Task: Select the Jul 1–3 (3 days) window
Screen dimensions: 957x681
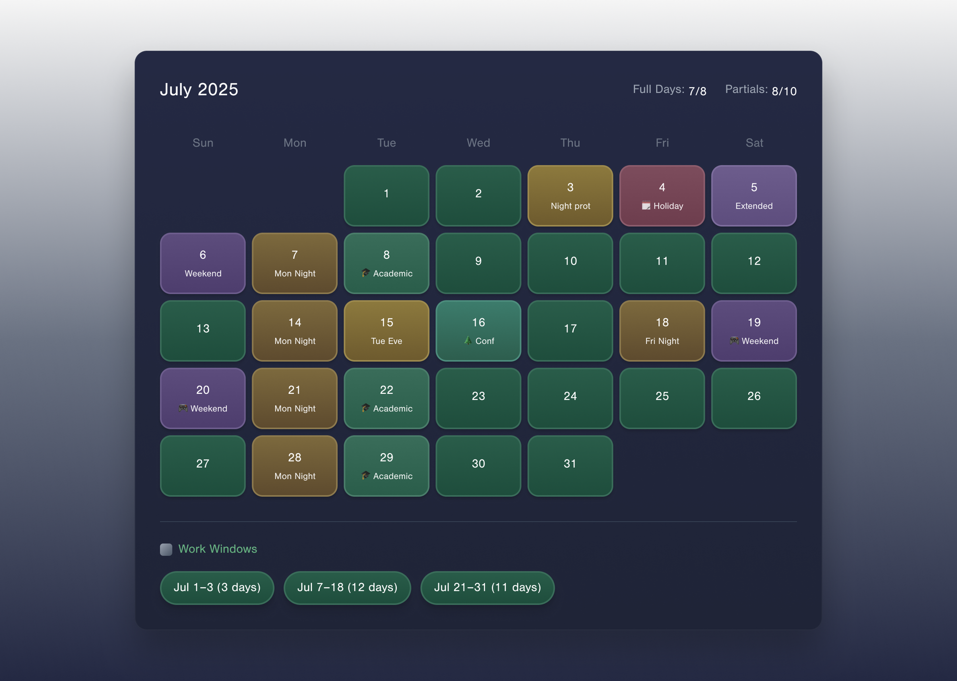Action: pos(217,587)
